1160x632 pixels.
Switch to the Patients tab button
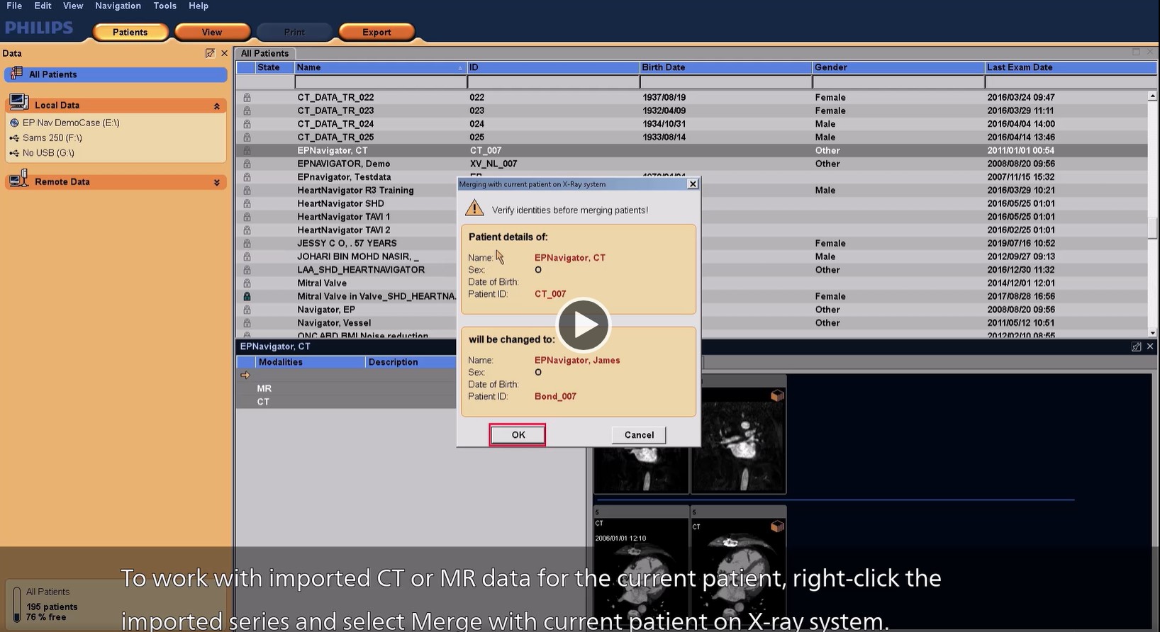[x=130, y=32]
